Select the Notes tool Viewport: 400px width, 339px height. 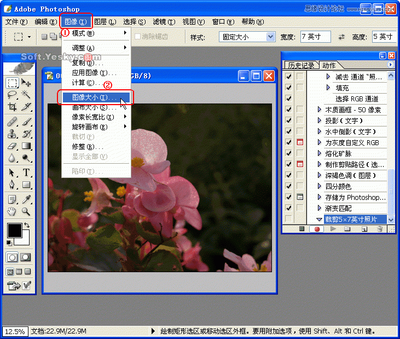[12, 199]
